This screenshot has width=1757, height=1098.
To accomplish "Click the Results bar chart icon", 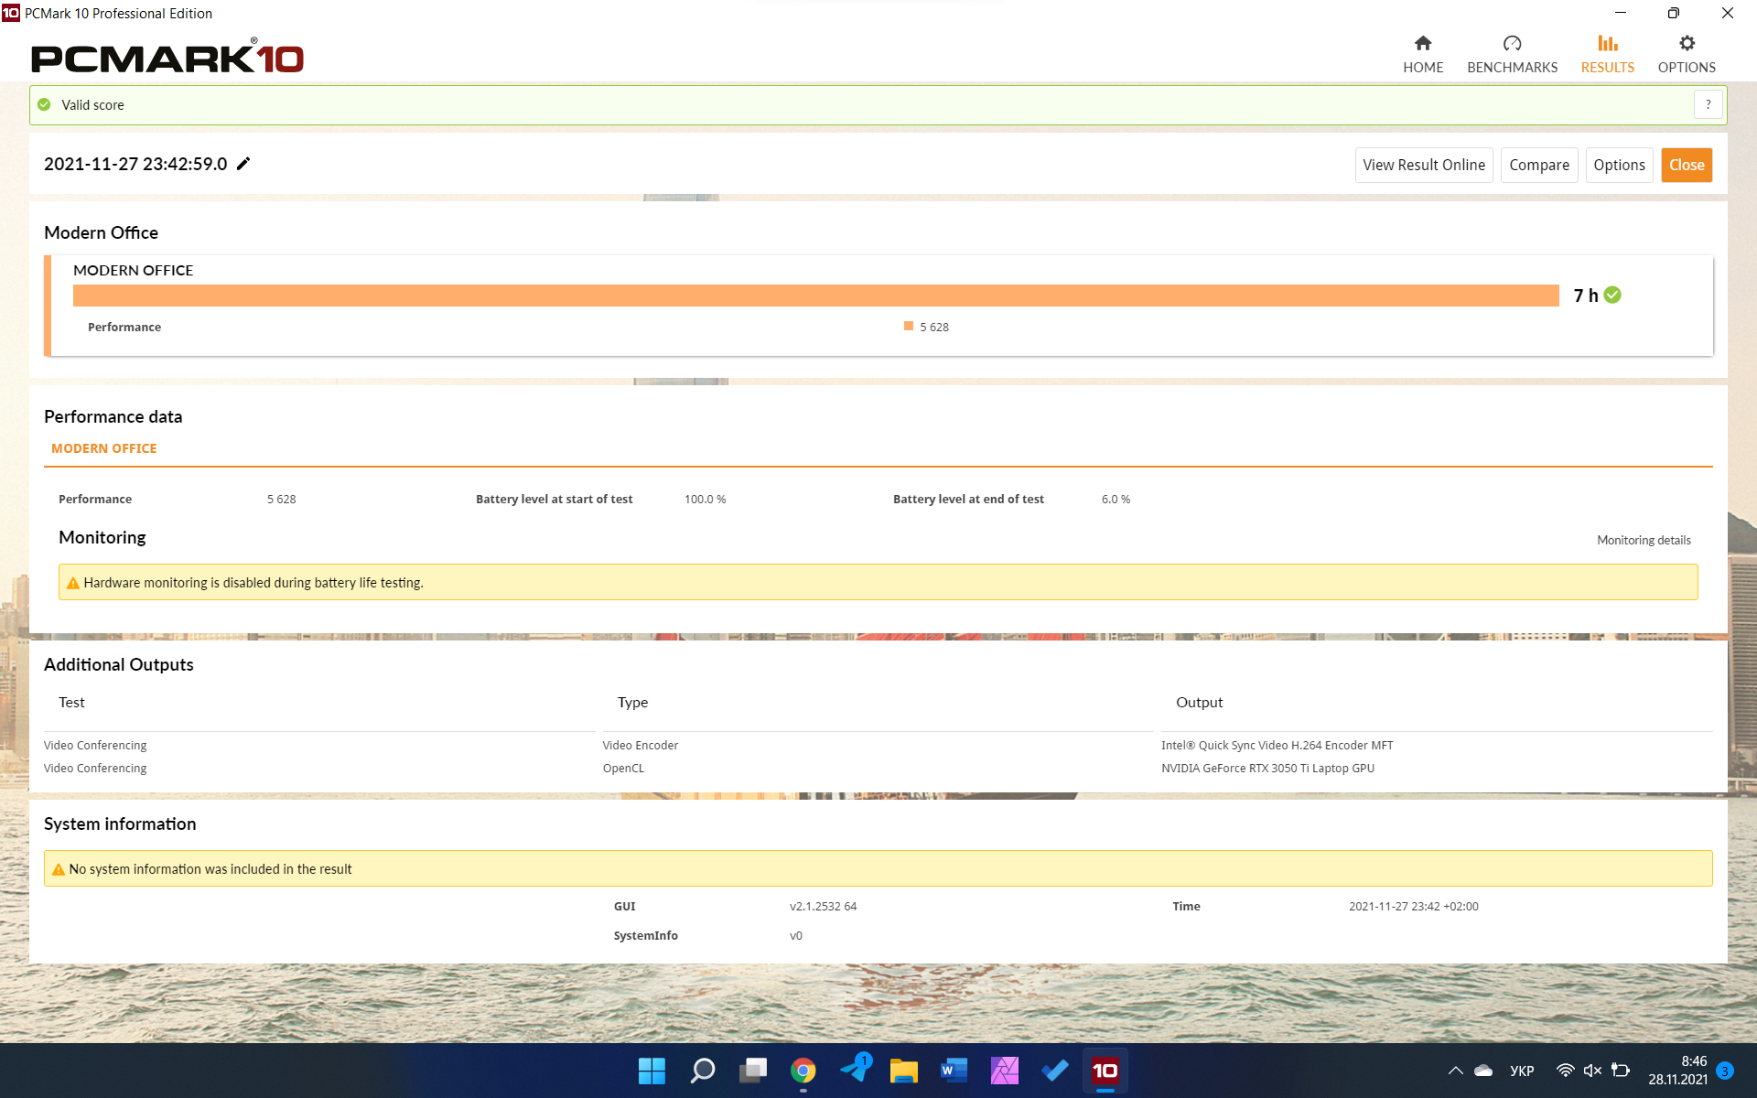I will [1608, 43].
